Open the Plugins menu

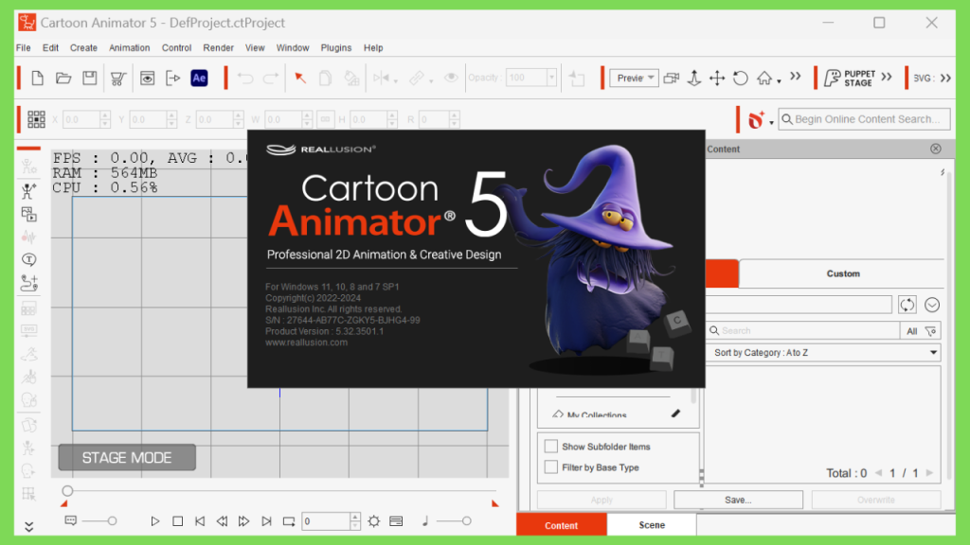[x=336, y=47]
